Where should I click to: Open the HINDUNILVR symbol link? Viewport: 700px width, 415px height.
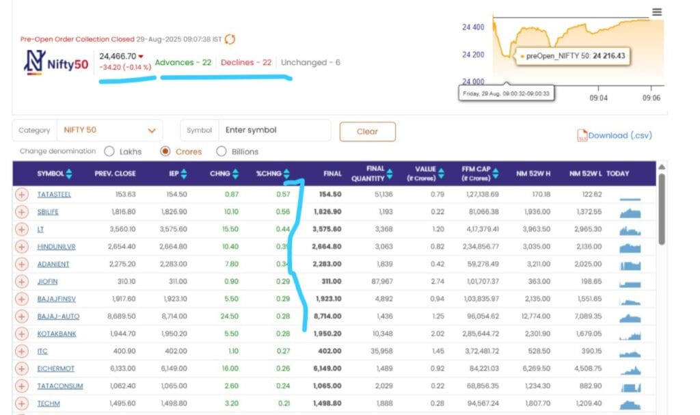[56, 247]
